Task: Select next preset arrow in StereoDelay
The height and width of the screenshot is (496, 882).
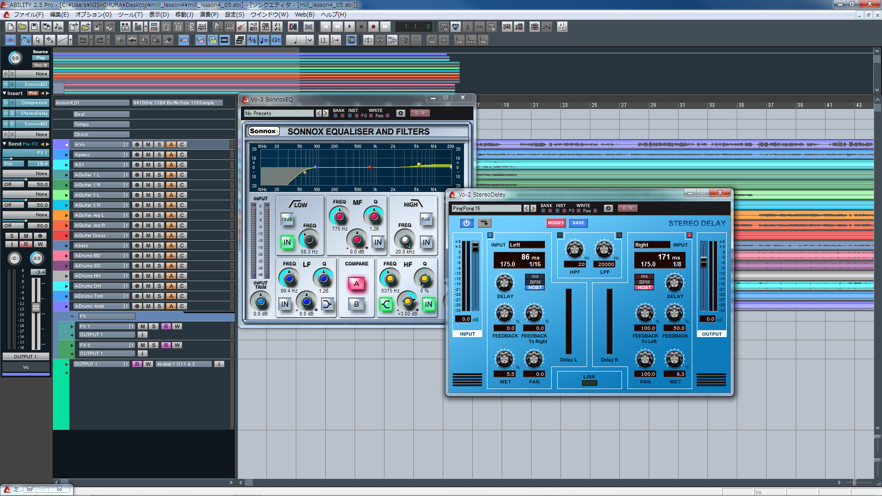Action: (533, 209)
